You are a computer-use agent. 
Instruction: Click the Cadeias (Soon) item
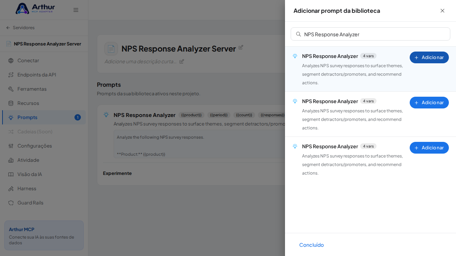click(x=44, y=132)
